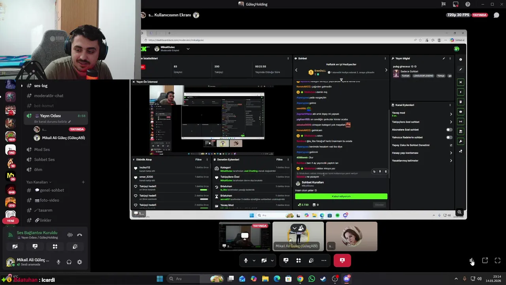Toggle noise suppression in voice connection panel
The width and height of the screenshot is (506, 285).
(x=70, y=235)
